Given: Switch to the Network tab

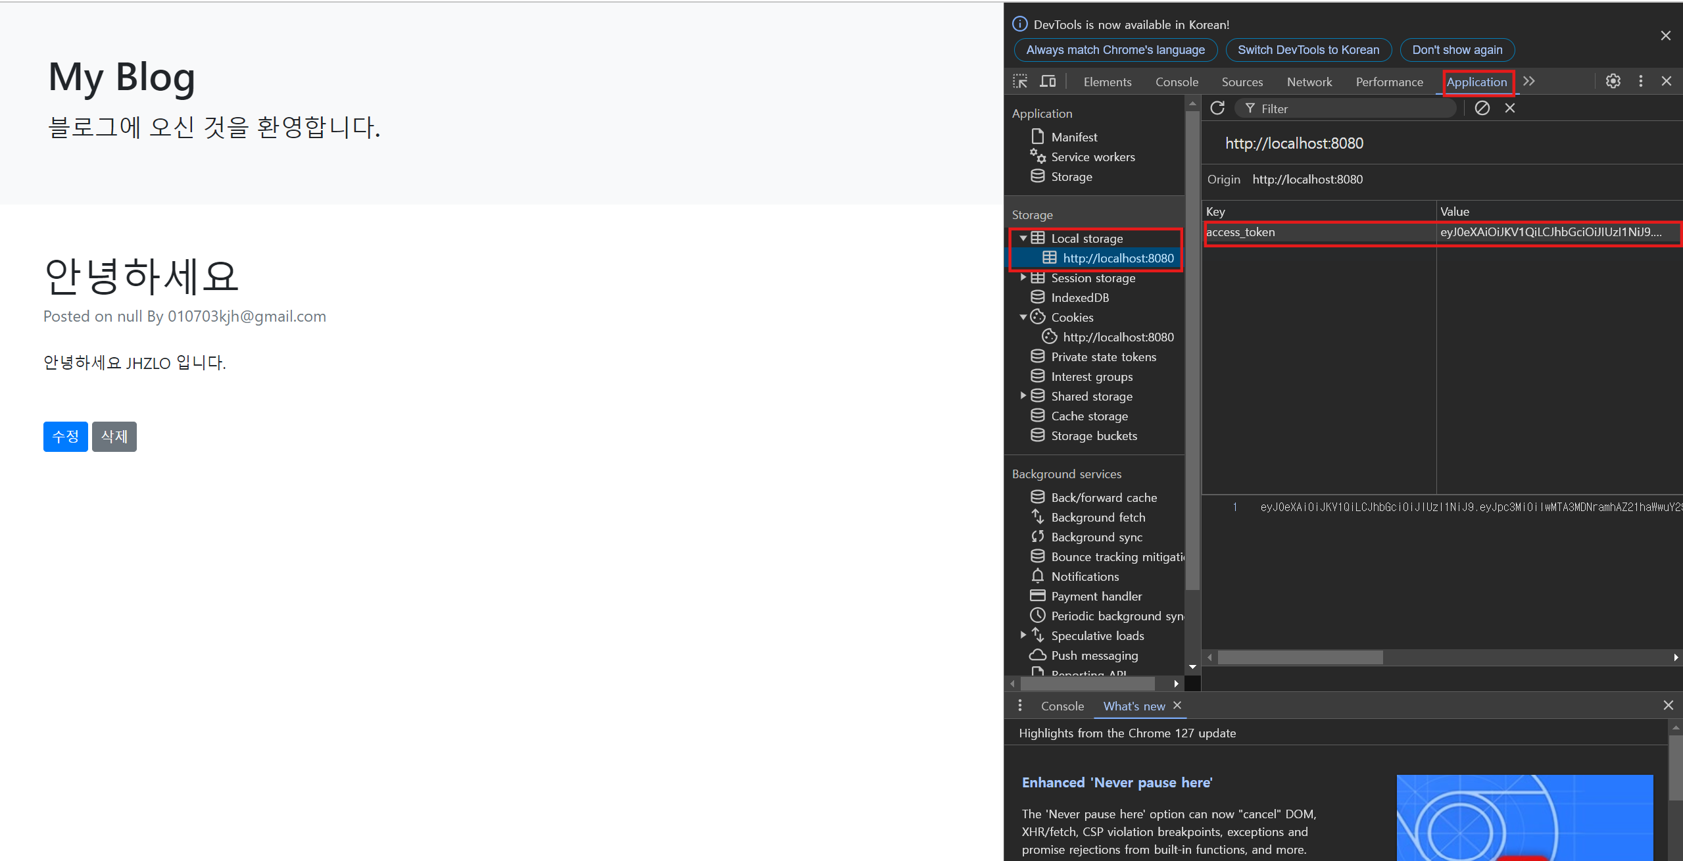Looking at the screenshot, I should tap(1309, 82).
